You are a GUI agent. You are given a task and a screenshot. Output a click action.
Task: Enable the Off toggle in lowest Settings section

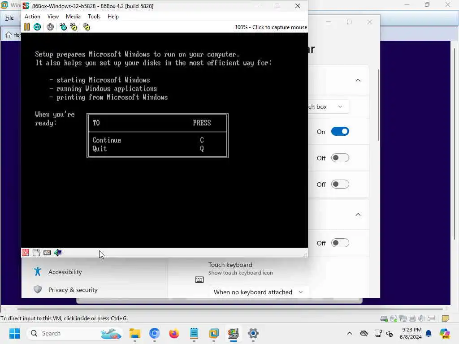(x=340, y=243)
